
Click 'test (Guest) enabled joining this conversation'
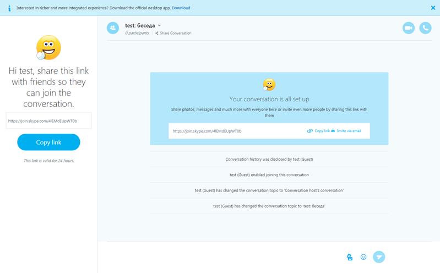coord(269,175)
